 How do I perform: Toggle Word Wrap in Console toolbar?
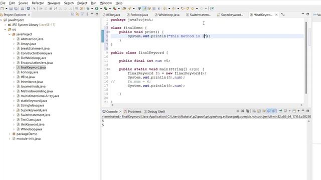pos(264,111)
